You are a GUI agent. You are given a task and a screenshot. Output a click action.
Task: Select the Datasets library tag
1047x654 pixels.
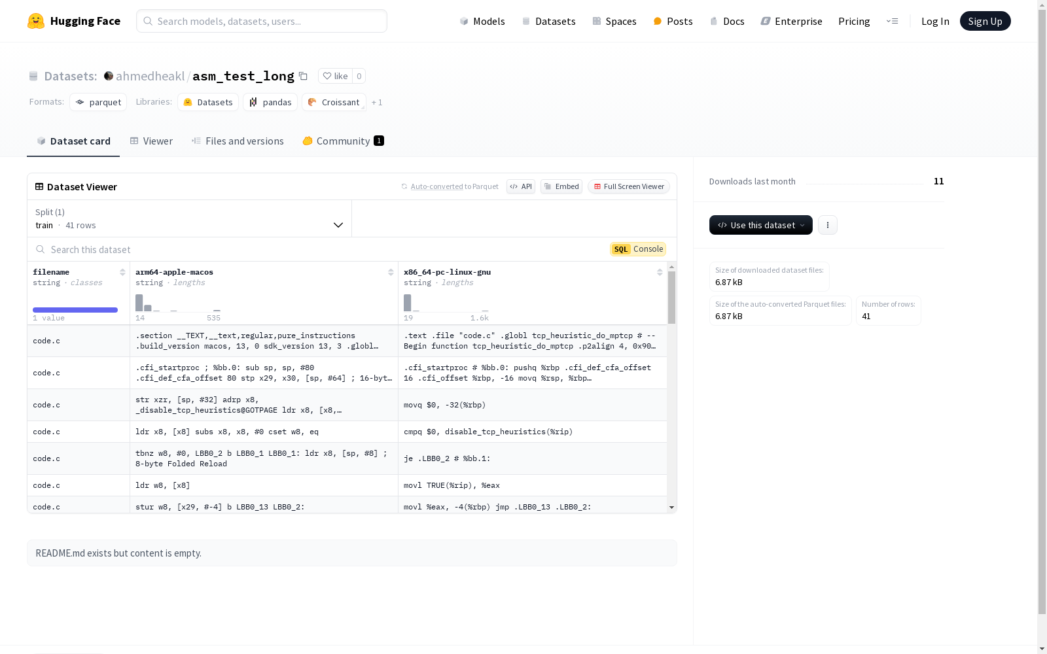(x=208, y=102)
